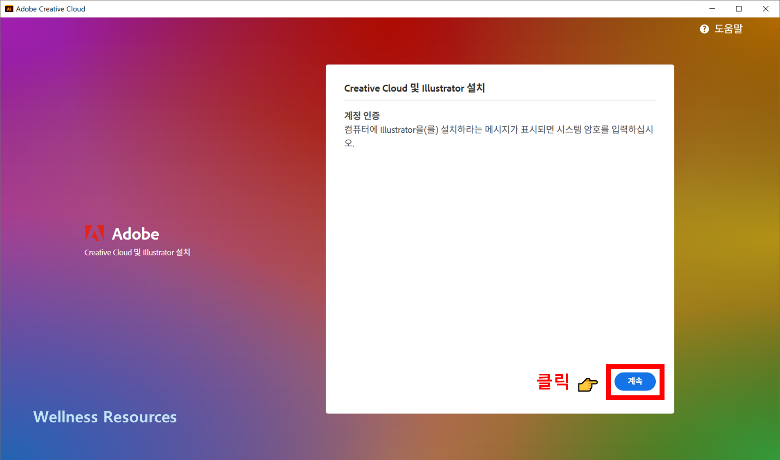Click the Adobe wordmark text
The width and height of the screenshot is (780, 460).
tap(135, 234)
